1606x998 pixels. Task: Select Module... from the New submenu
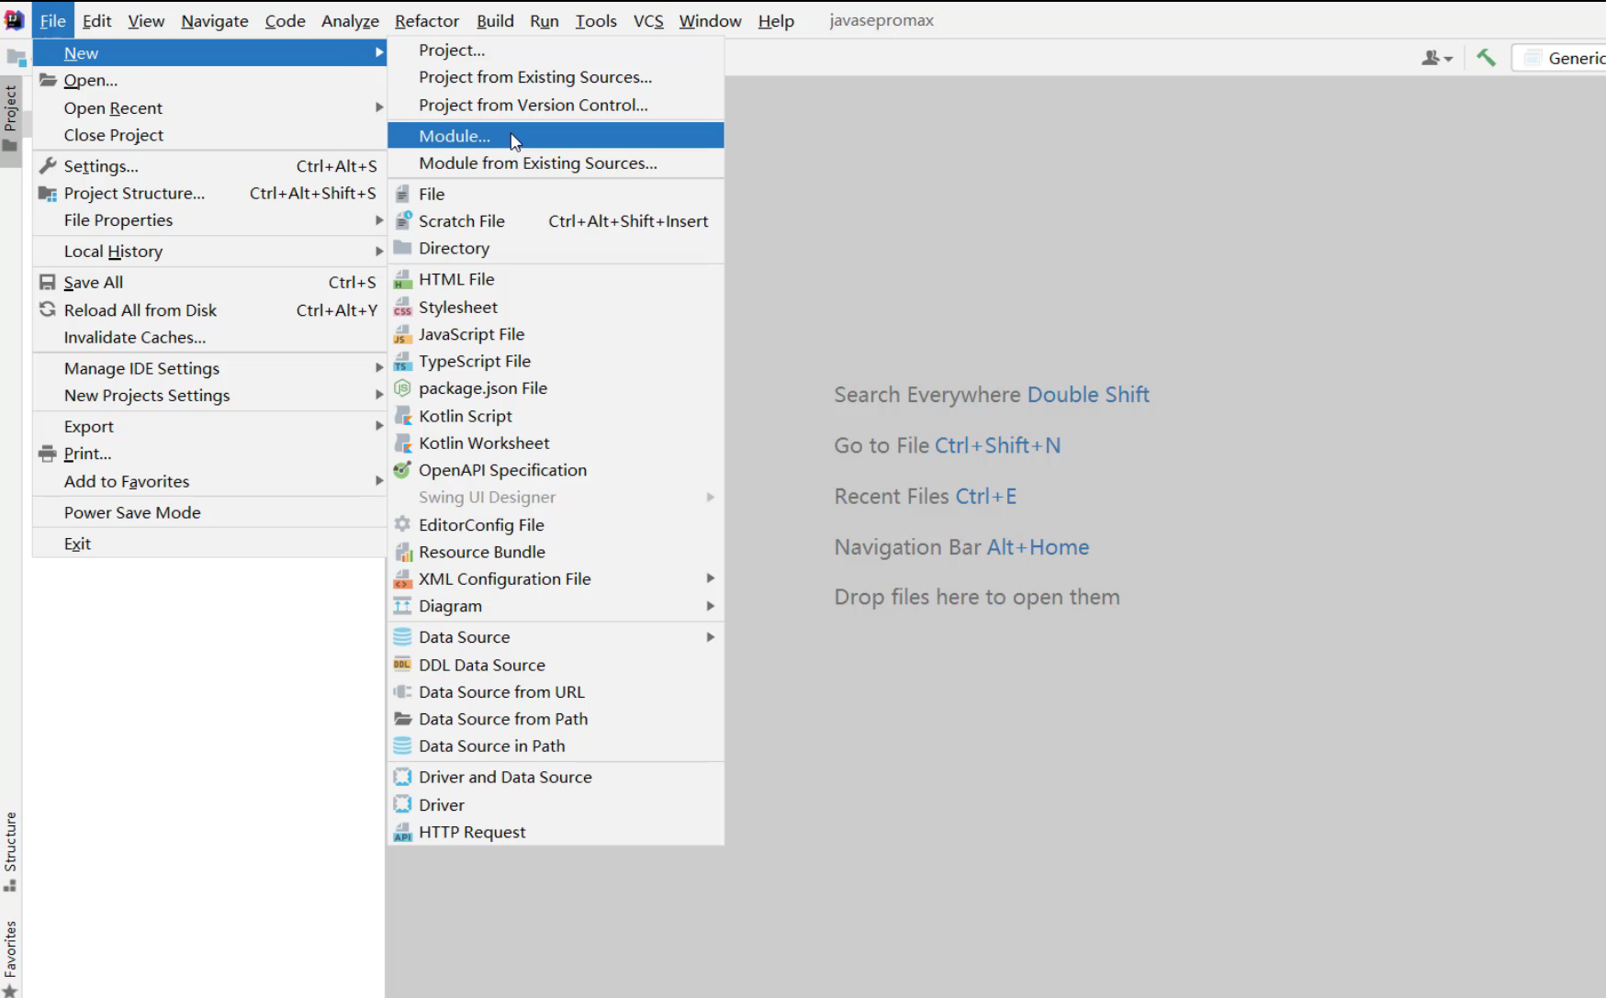click(556, 136)
